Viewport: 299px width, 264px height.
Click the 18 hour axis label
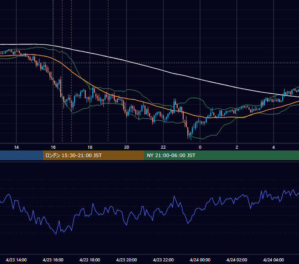90,147
